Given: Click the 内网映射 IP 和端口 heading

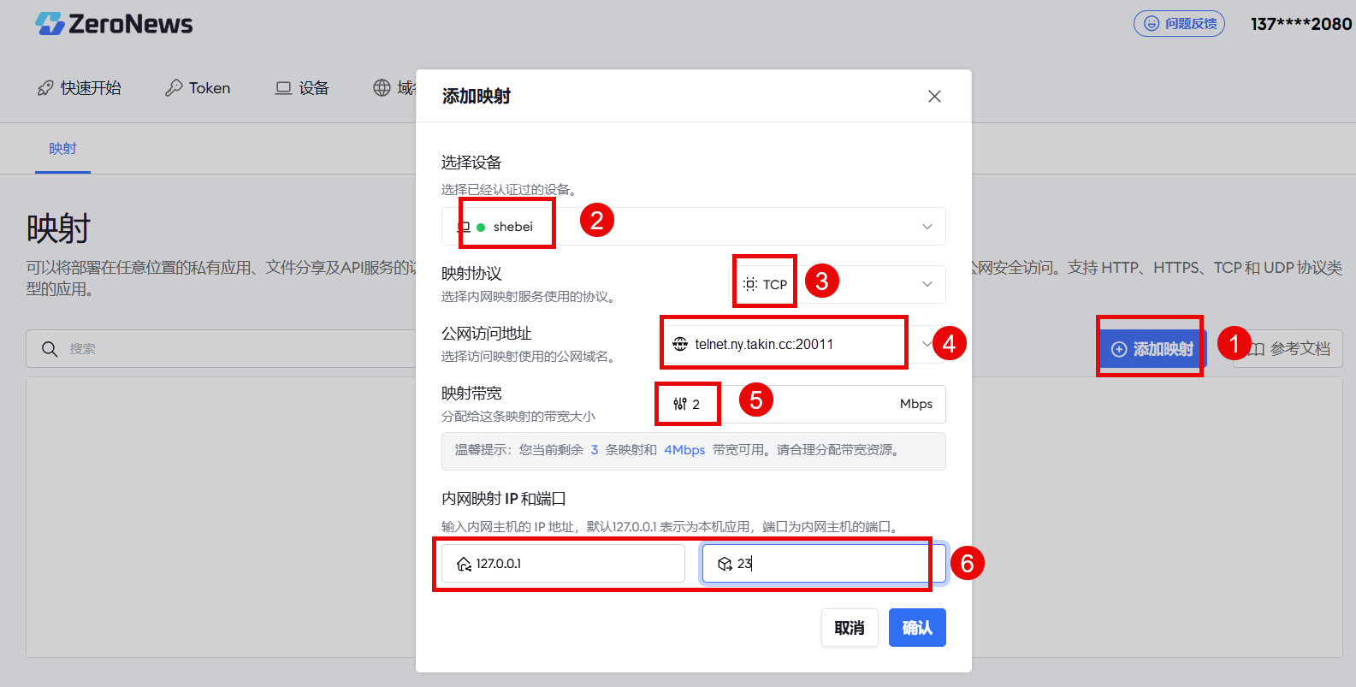Looking at the screenshot, I should point(504,499).
